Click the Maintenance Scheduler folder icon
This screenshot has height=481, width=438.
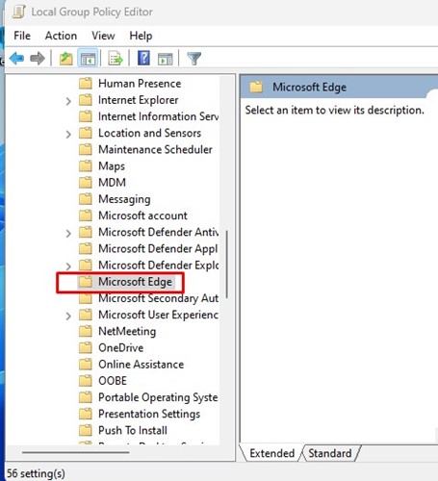[x=86, y=149]
